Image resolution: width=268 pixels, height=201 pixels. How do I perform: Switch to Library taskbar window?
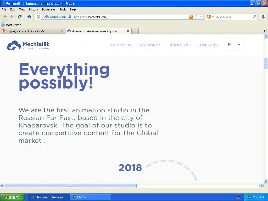point(90,197)
